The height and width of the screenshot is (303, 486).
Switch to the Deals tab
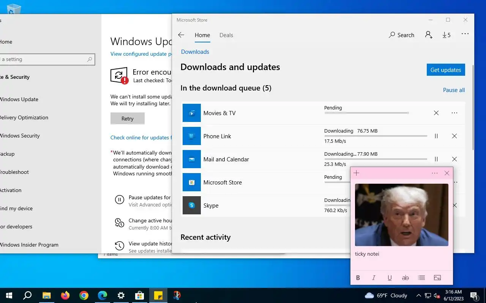point(226,35)
